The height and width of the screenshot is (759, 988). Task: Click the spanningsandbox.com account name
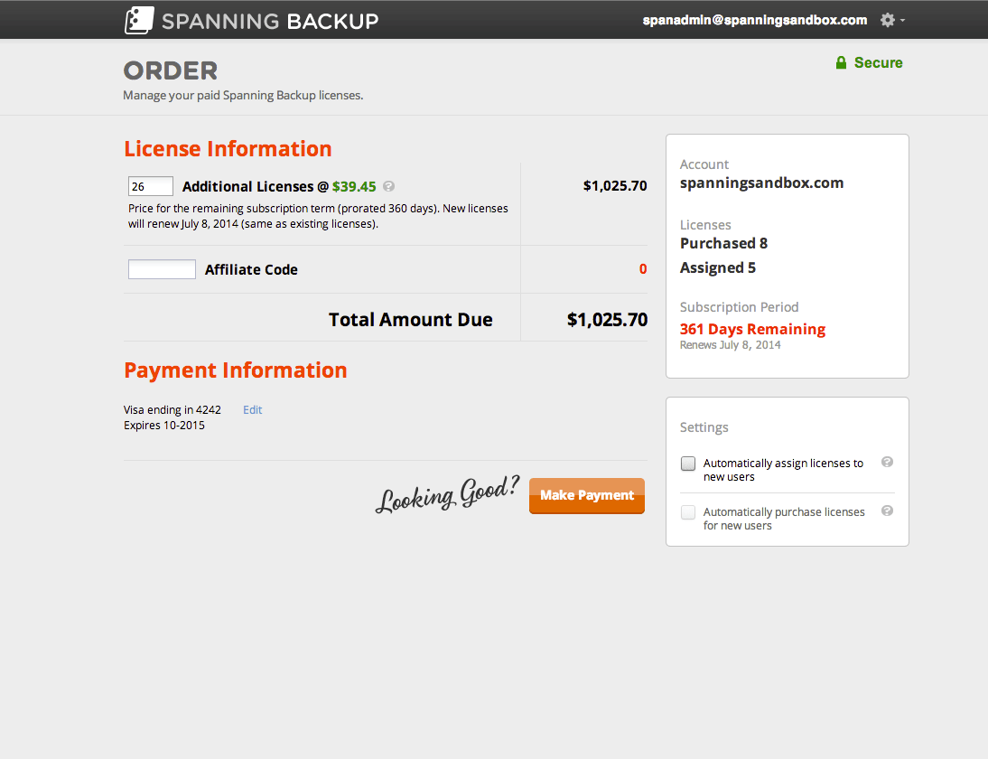coord(761,183)
